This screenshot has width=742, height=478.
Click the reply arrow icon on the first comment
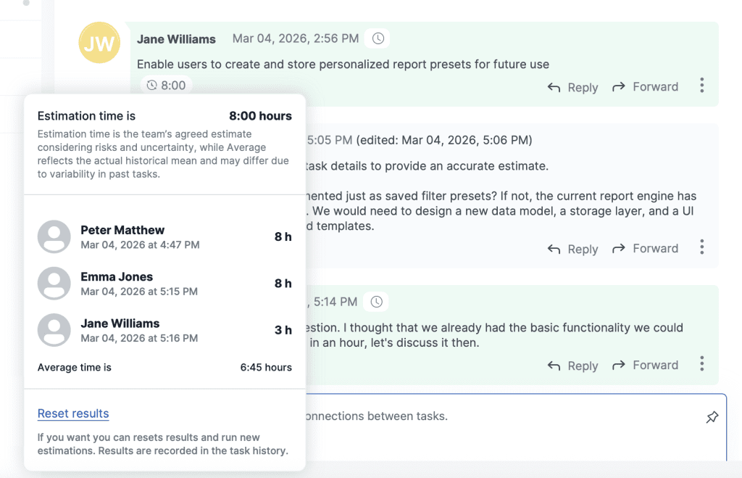(x=552, y=86)
